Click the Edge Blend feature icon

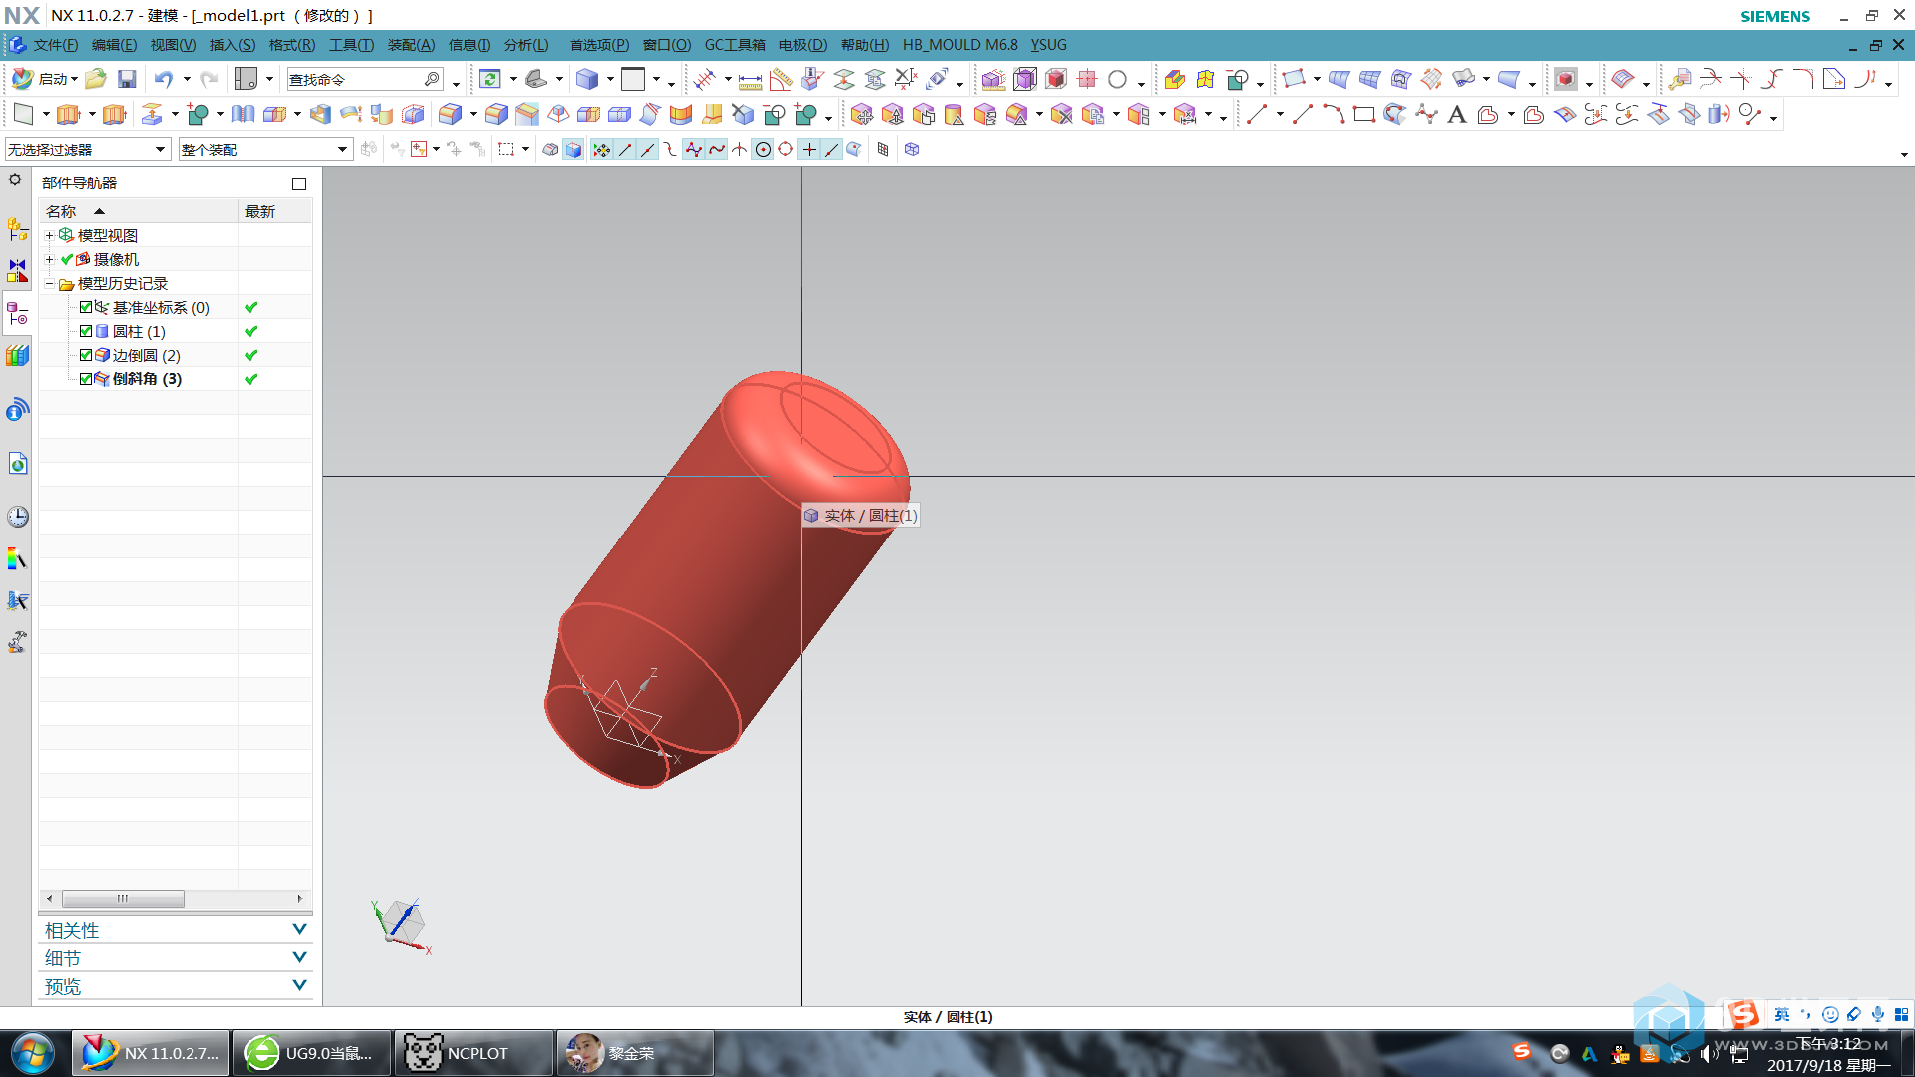tap(496, 115)
